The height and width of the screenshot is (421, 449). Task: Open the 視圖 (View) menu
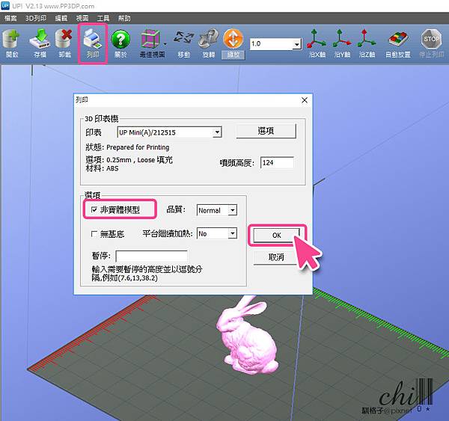pyautogui.click(x=82, y=18)
